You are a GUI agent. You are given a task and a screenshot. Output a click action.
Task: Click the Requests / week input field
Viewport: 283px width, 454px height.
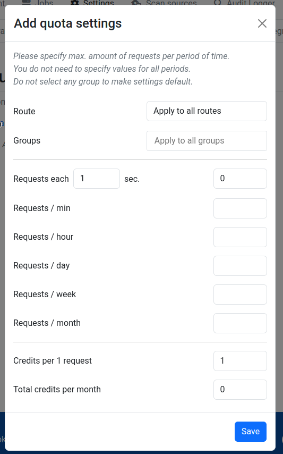pyautogui.click(x=240, y=294)
